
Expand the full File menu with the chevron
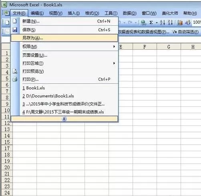tap(64, 119)
